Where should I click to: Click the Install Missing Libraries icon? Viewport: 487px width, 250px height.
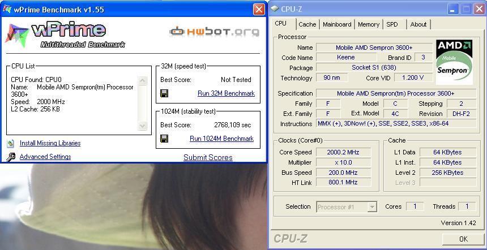[11, 143]
